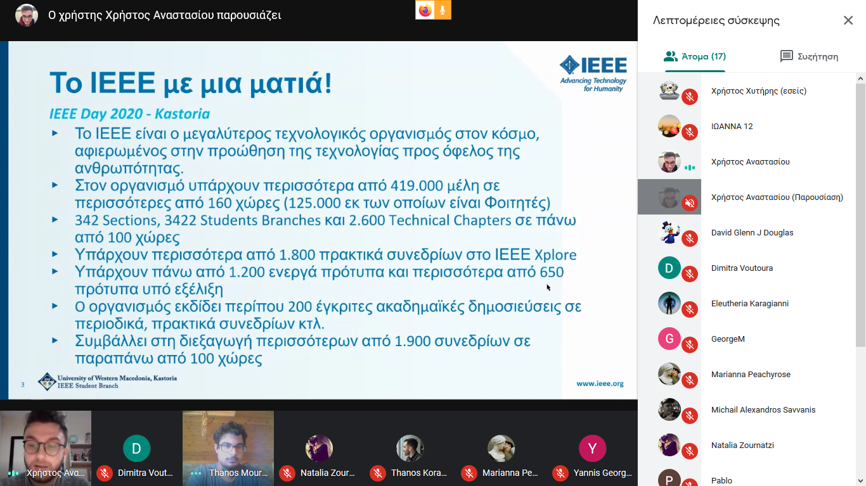Close the meeting details panel
Screen dimensions: 866x486
tap(848, 20)
